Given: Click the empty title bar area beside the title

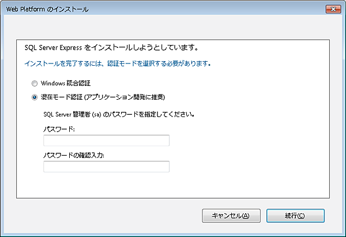Looking at the screenshot, I should pos(202,9).
